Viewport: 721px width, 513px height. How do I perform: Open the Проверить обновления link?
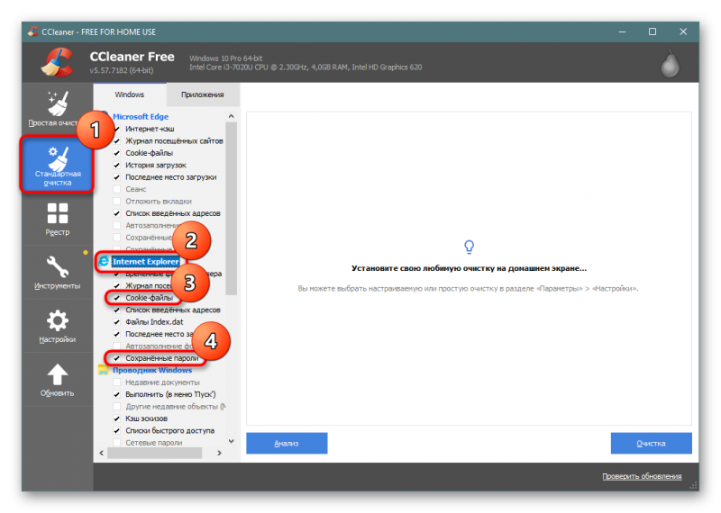642,476
